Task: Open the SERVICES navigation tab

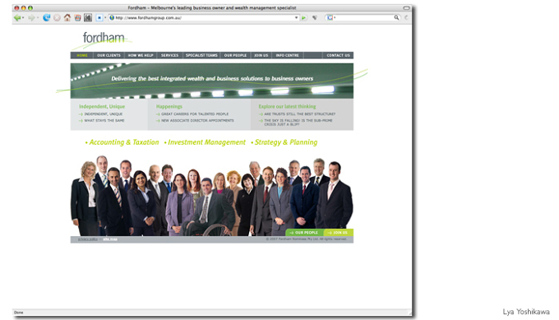Action: tap(169, 55)
